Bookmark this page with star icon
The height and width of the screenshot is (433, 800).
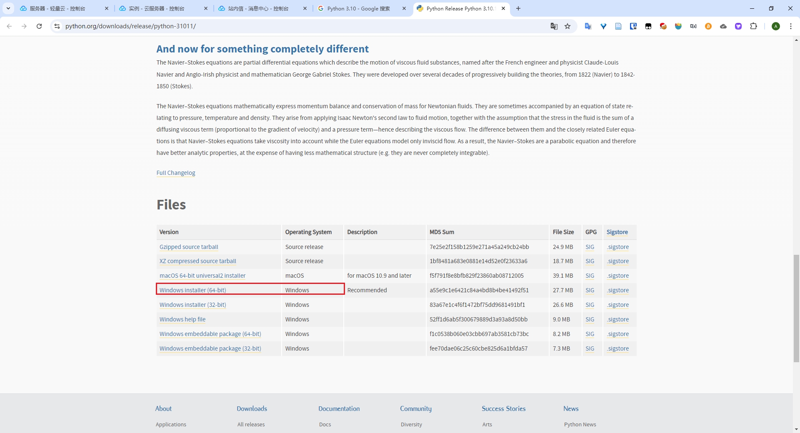pos(567,26)
